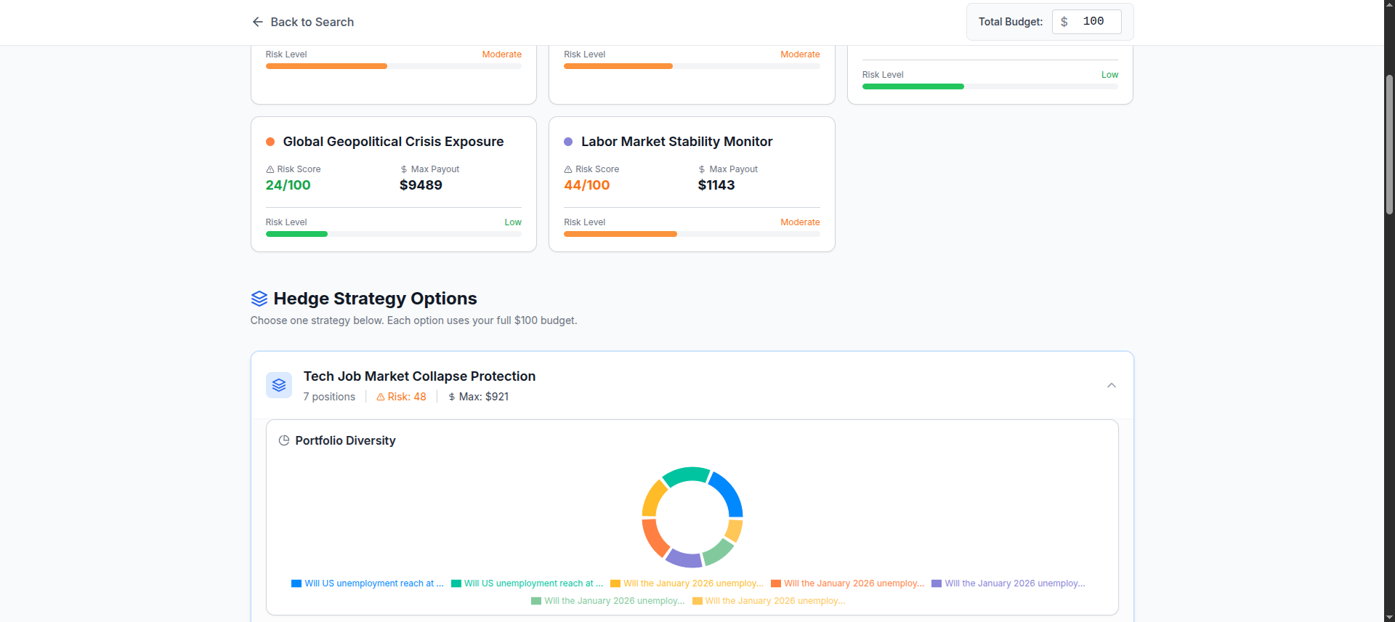Click Max Payout dollar icon in Labor Market card
This screenshot has width=1395, height=622.
702,169
